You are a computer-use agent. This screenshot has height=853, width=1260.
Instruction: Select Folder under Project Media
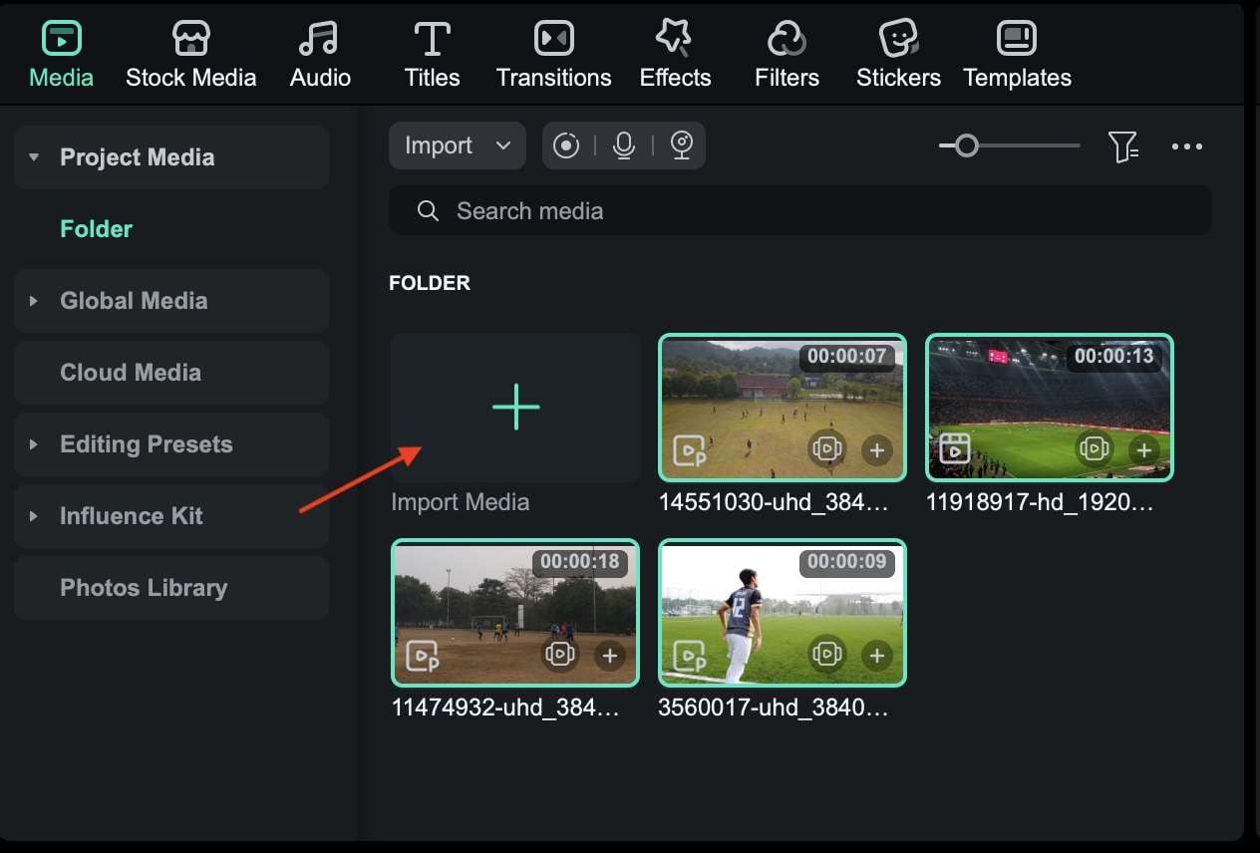coord(96,229)
